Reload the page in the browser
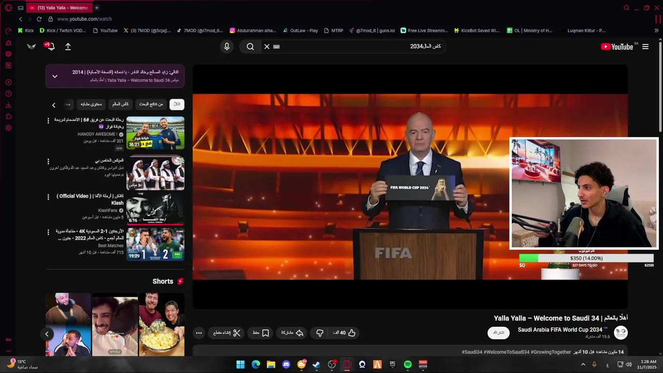Image resolution: width=663 pixels, height=373 pixels. click(39, 19)
